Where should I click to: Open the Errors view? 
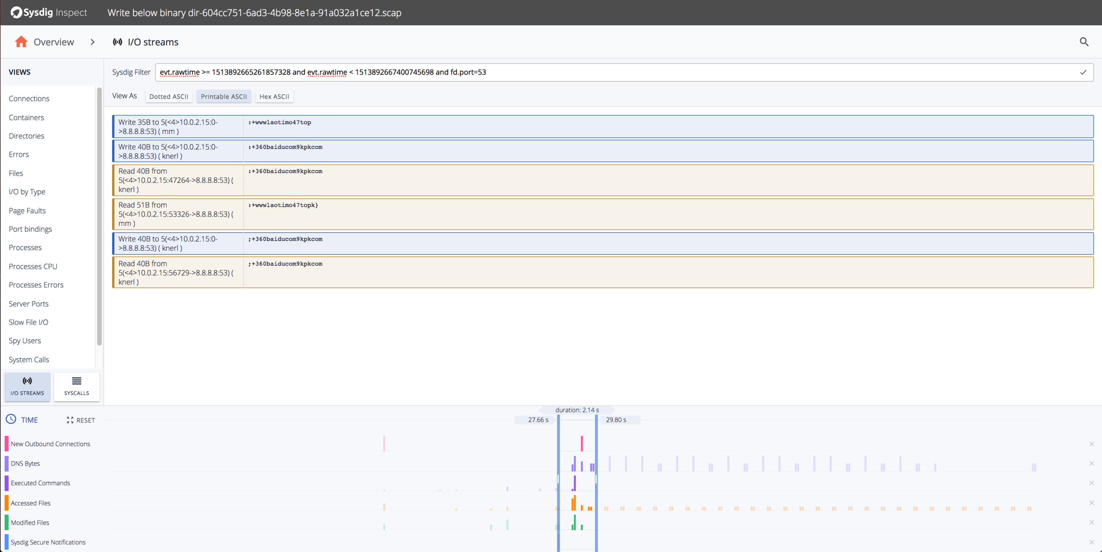19,154
